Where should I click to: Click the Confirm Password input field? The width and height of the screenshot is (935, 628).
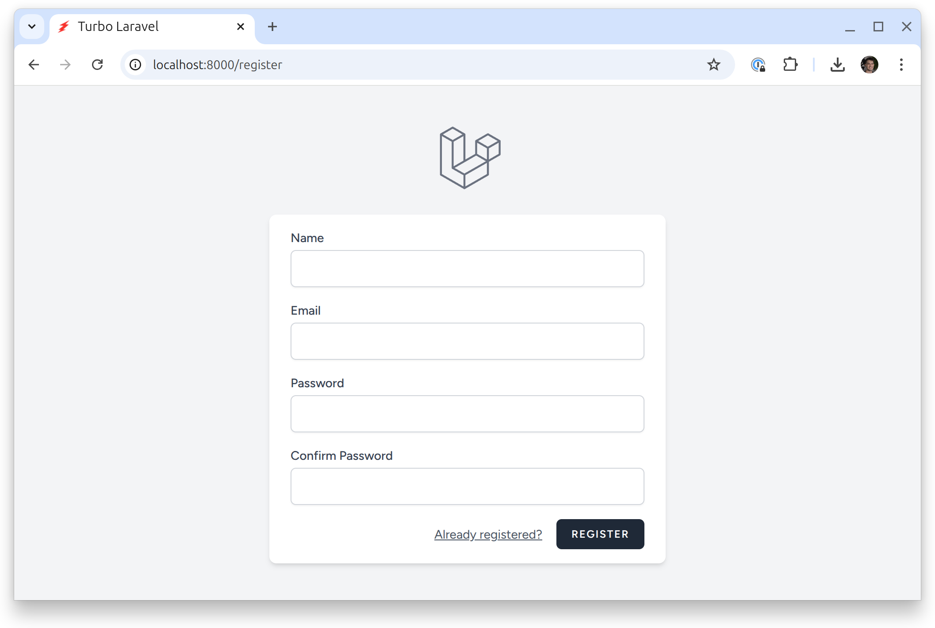(x=467, y=486)
